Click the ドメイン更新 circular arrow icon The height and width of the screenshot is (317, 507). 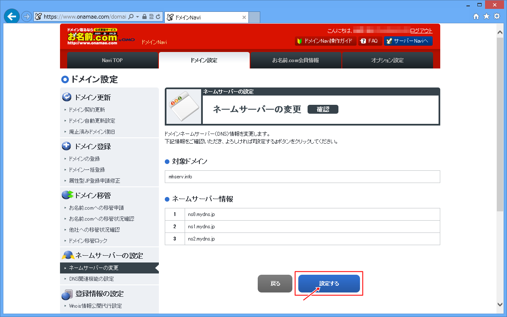66,97
